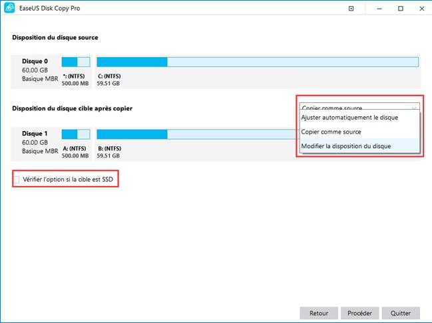The image size is (432, 323).
Task: Enable the SSD target option checkbox
Action: pos(17,179)
